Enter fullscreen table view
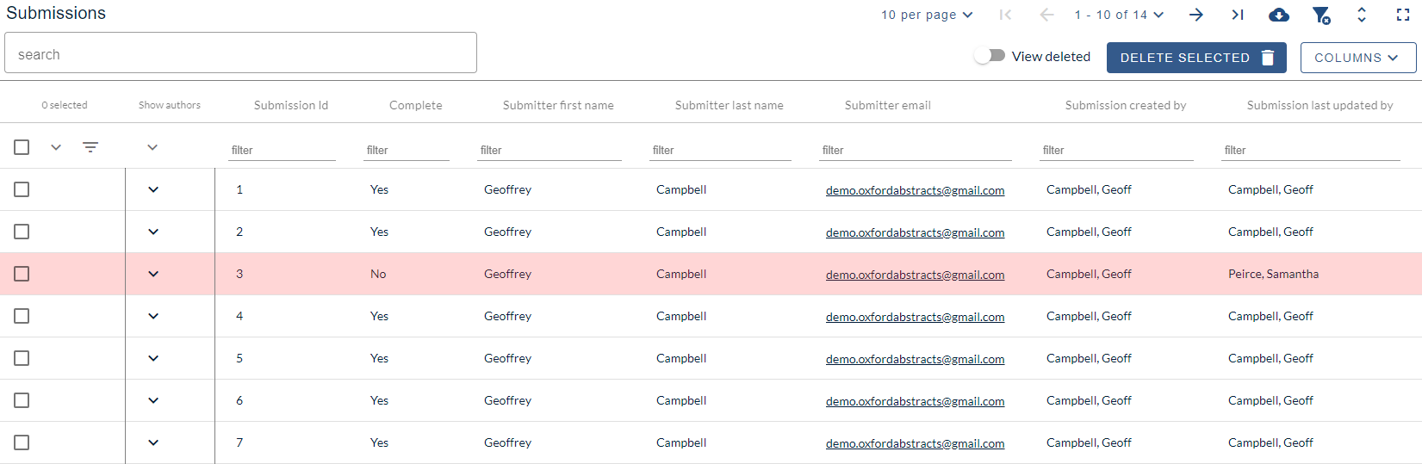Image resolution: width=1422 pixels, height=464 pixels. click(x=1403, y=15)
